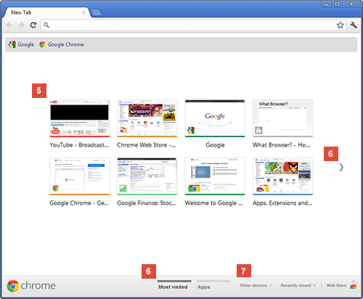
Task: Open the Google Finance thumbnail
Action: pos(147,176)
